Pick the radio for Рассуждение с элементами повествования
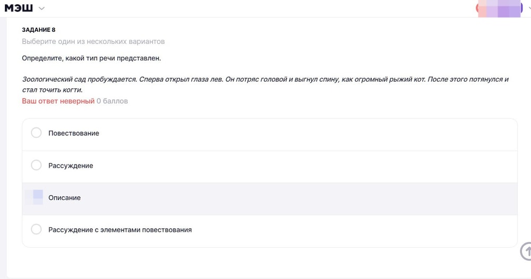Viewport: 531px width, 279px height. tap(36, 230)
